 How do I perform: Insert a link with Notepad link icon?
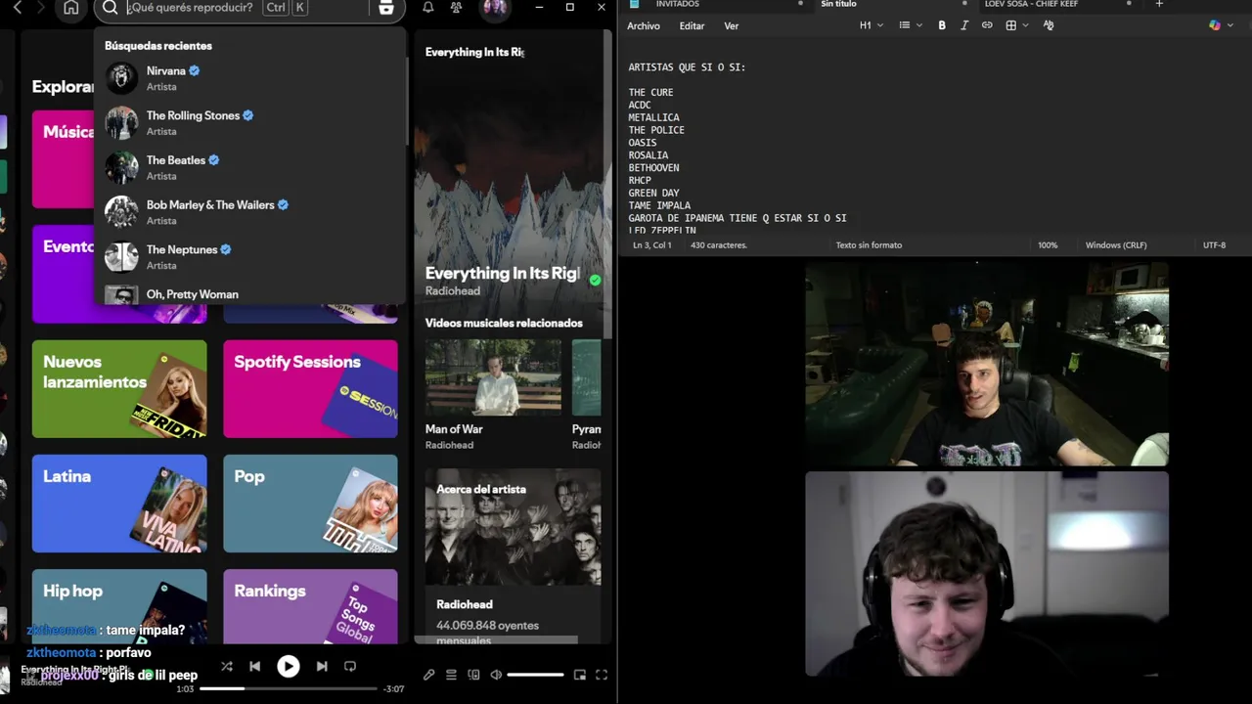point(987,25)
